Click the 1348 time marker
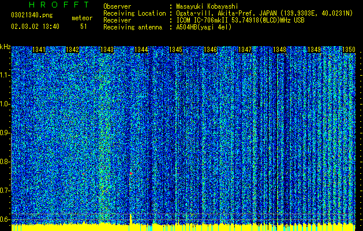 279,50
